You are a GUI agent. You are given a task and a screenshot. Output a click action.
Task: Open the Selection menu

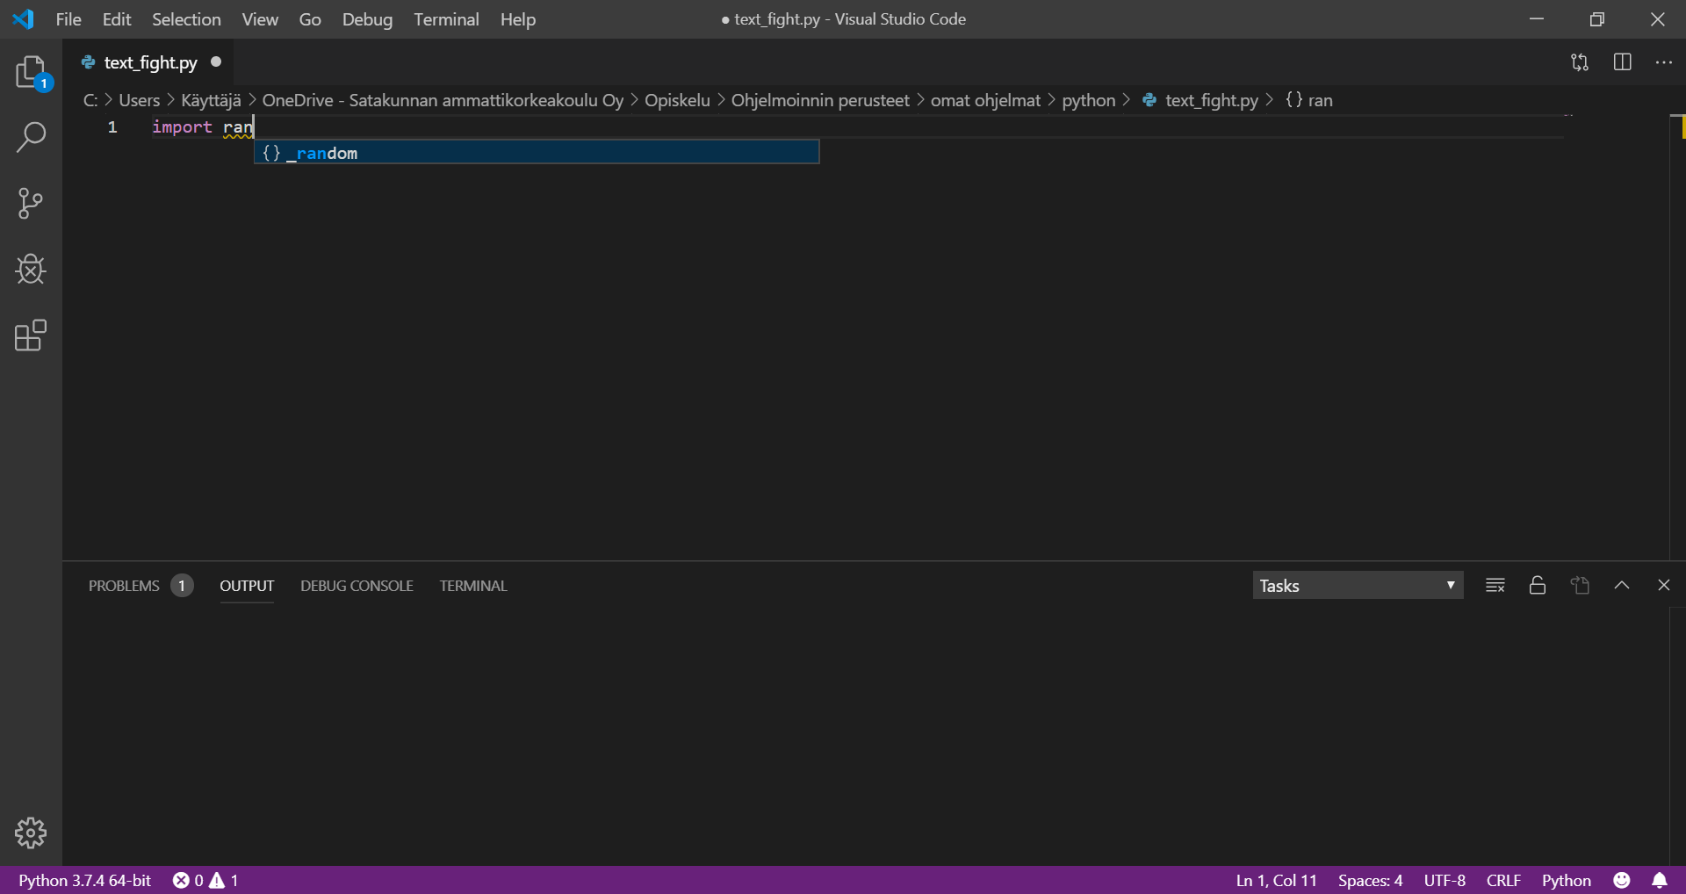(186, 19)
